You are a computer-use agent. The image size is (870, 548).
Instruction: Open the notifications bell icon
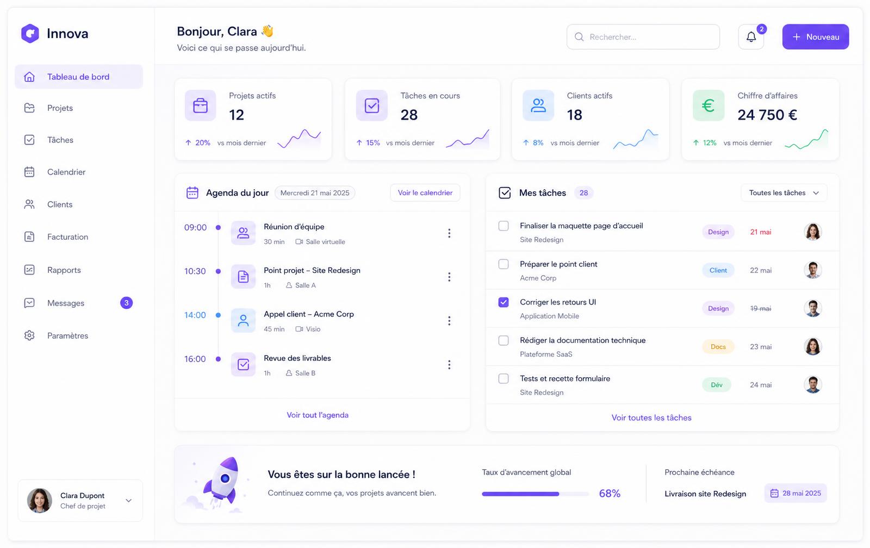pos(751,37)
